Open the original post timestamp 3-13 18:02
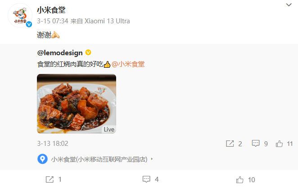Image resolution: width=298 pixels, height=188 pixels. 53,144
